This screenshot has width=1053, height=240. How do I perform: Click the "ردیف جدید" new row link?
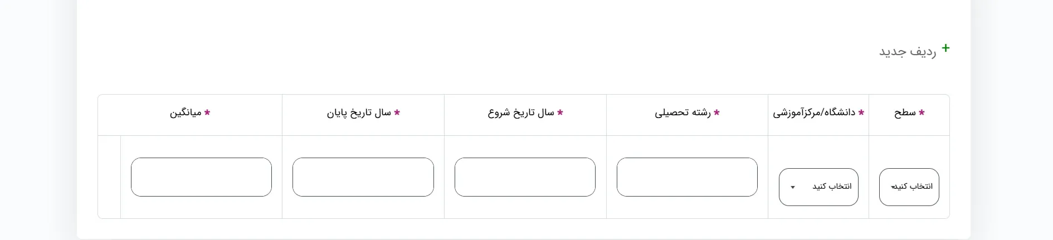(x=907, y=52)
